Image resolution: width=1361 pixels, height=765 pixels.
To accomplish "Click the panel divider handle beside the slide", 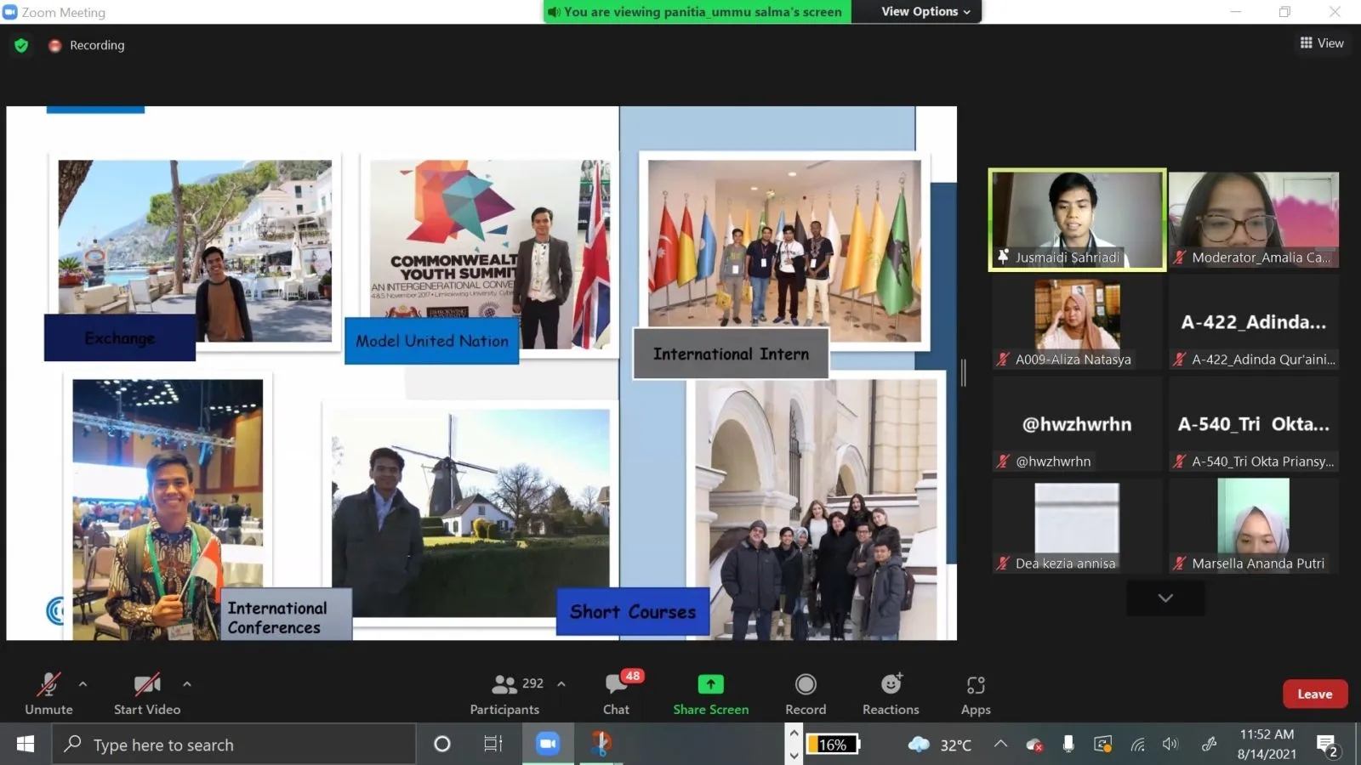I will pos(964,372).
